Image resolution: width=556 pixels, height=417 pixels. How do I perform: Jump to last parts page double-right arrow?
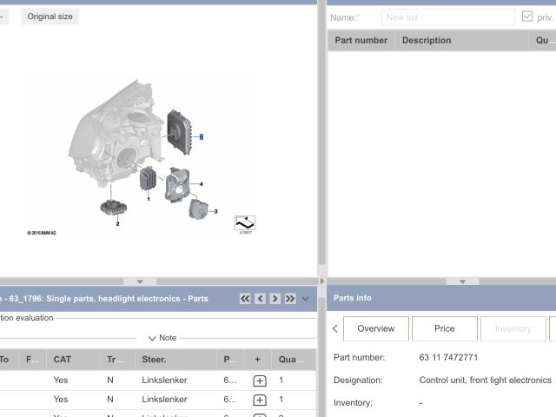coord(290,299)
